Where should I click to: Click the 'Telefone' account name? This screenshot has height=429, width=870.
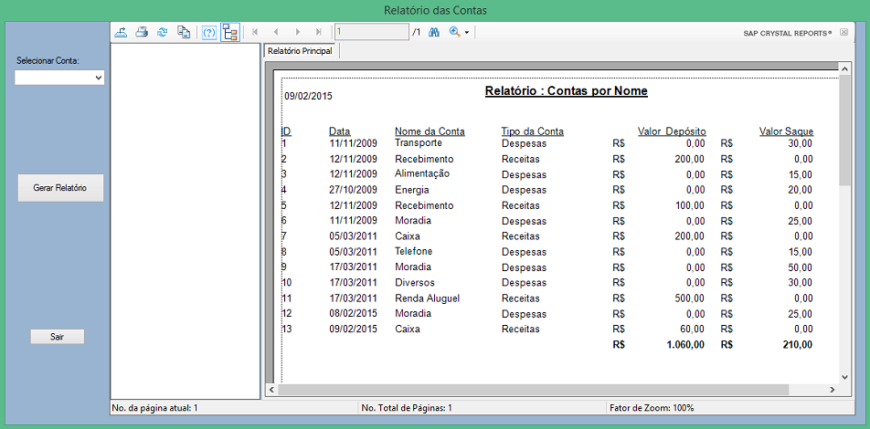(x=413, y=251)
